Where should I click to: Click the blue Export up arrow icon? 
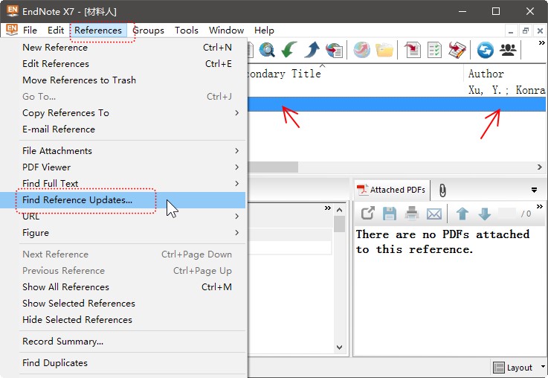(x=312, y=50)
